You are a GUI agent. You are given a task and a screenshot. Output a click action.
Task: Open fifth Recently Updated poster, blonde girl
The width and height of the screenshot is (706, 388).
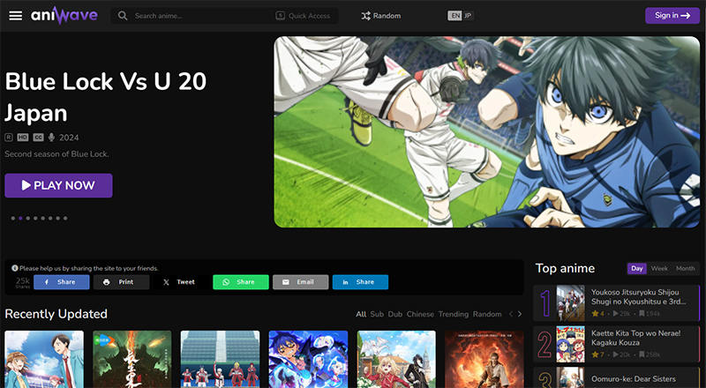tap(396, 359)
